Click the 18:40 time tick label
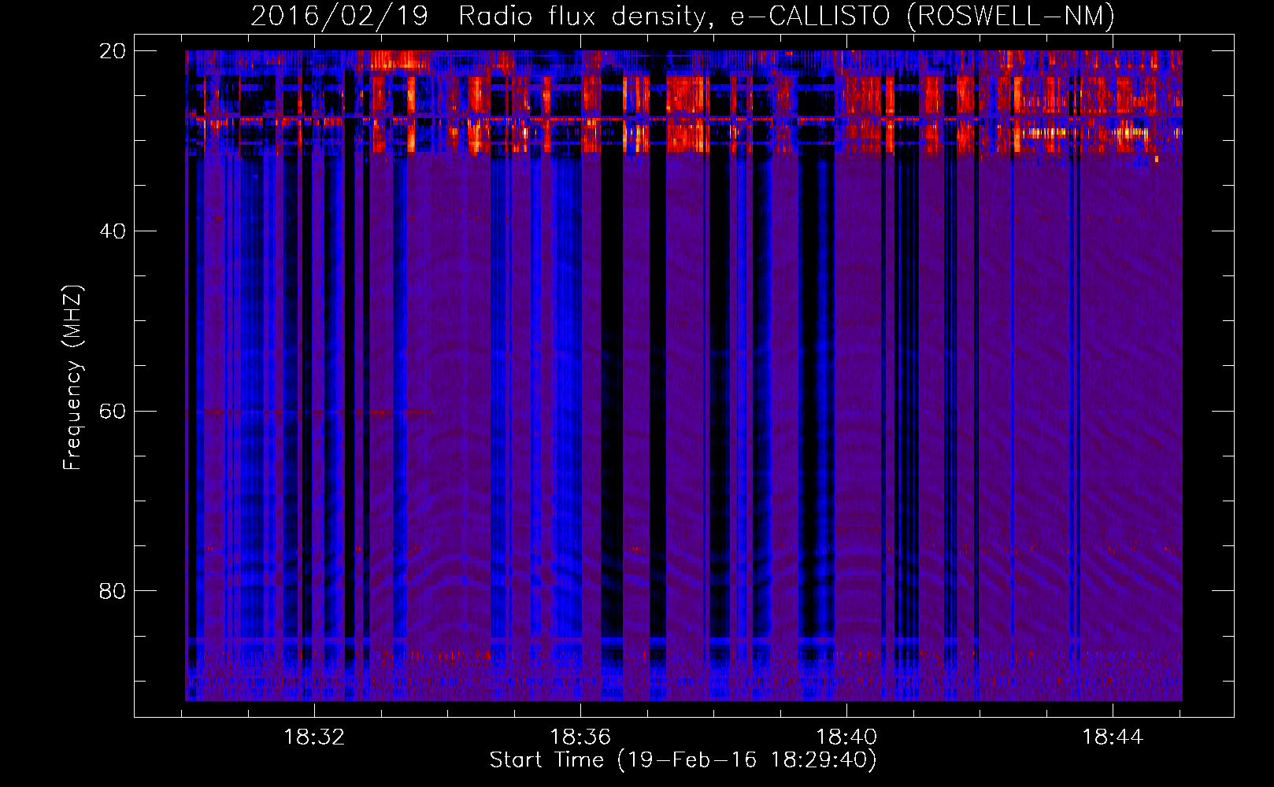 click(x=846, y=737)
